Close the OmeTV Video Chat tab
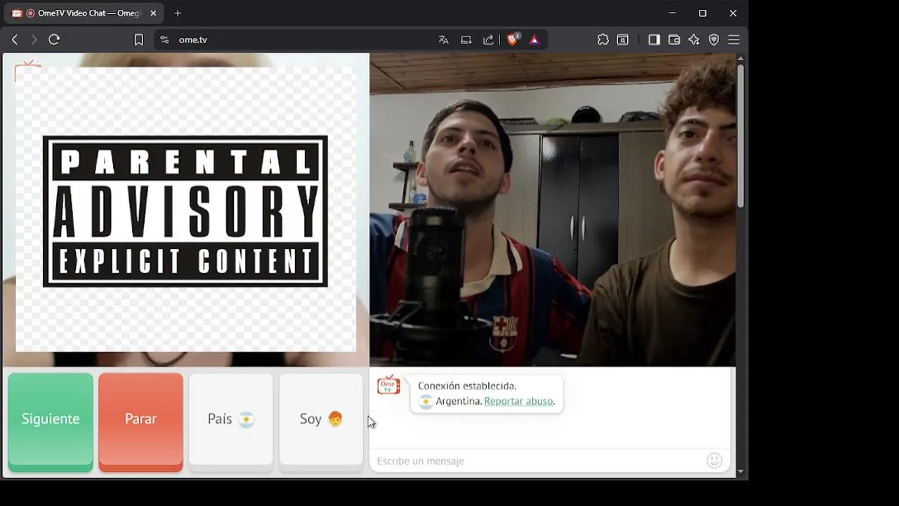Screen dimensions: 899x506 [x=153, y=13]
